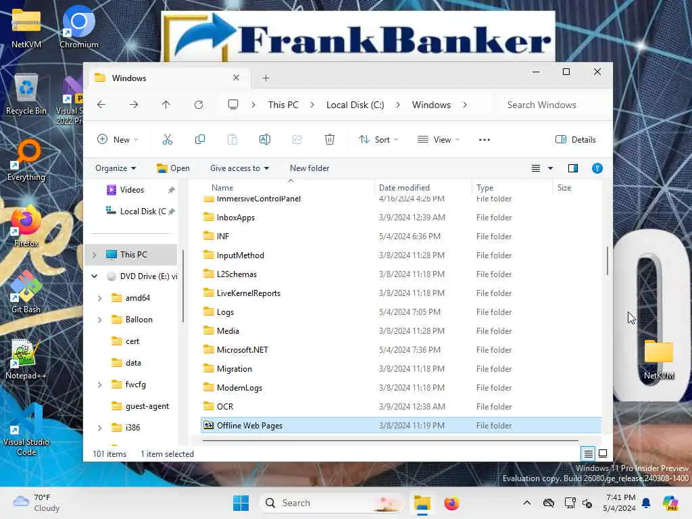Expand the i386 folder node
692x519 pixels.
(100, 428)
